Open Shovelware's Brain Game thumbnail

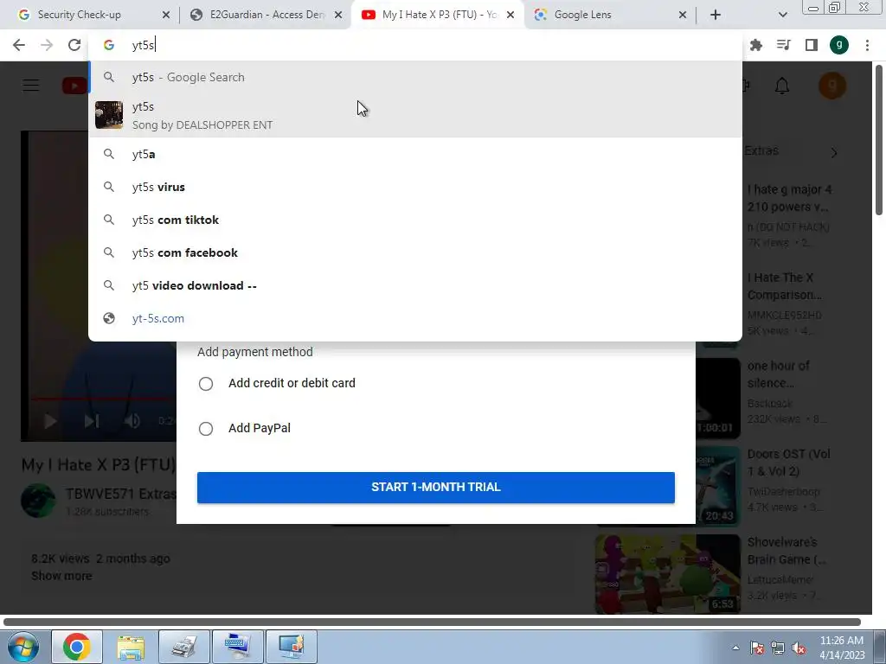[x=667, y=574]
